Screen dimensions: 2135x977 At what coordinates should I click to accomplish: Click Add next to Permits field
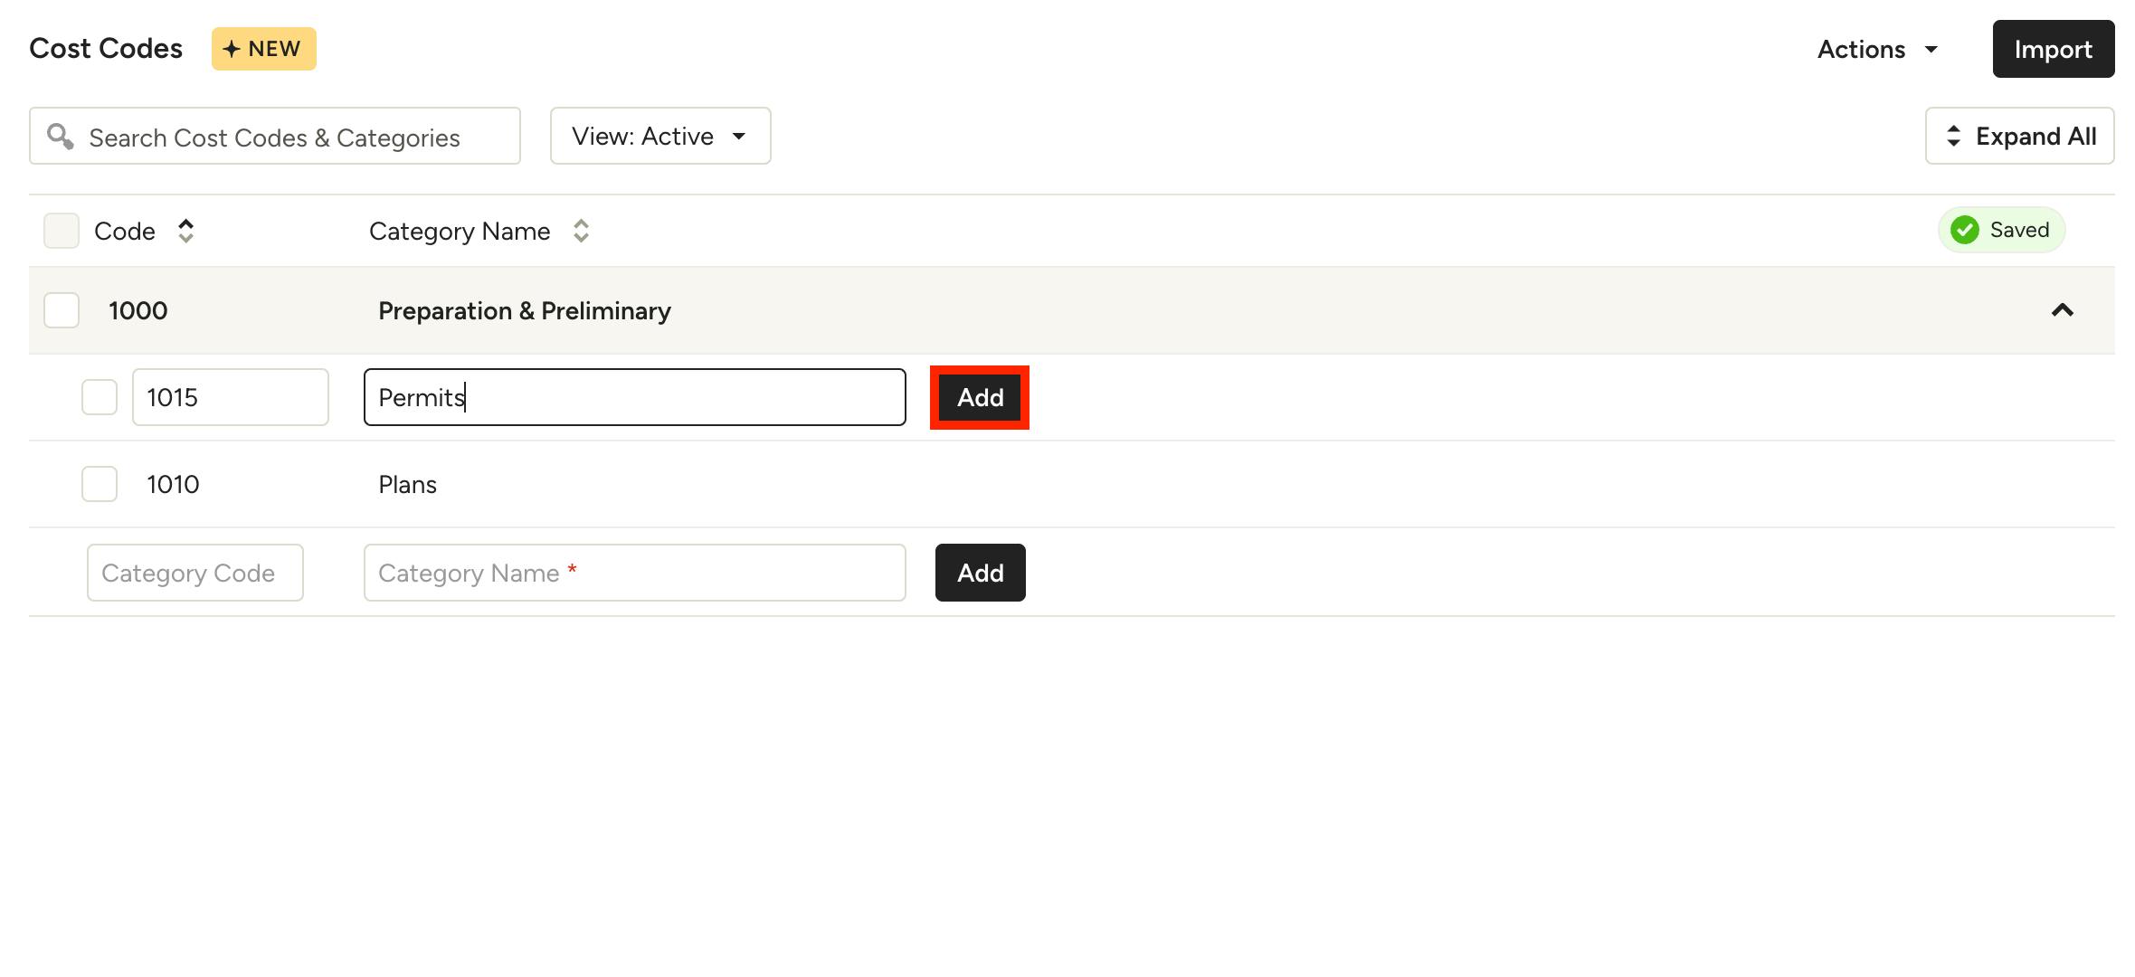point(980,398)
